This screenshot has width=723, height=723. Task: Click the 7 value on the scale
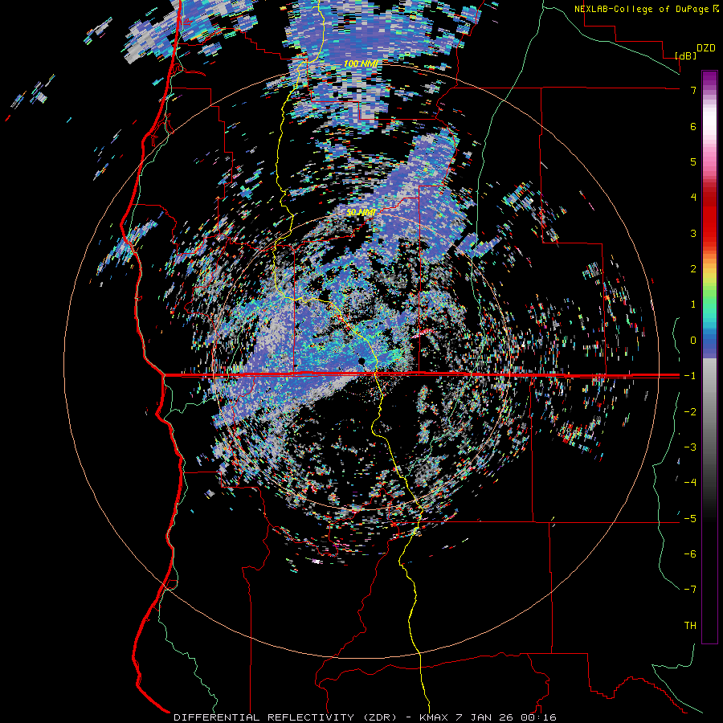point(693,90)
